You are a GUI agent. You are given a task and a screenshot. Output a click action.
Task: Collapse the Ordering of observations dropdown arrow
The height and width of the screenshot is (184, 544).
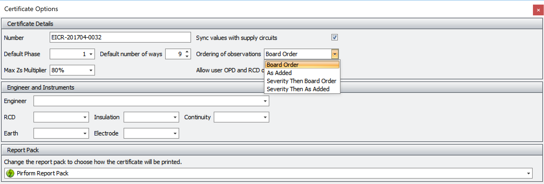coord(335,54)
